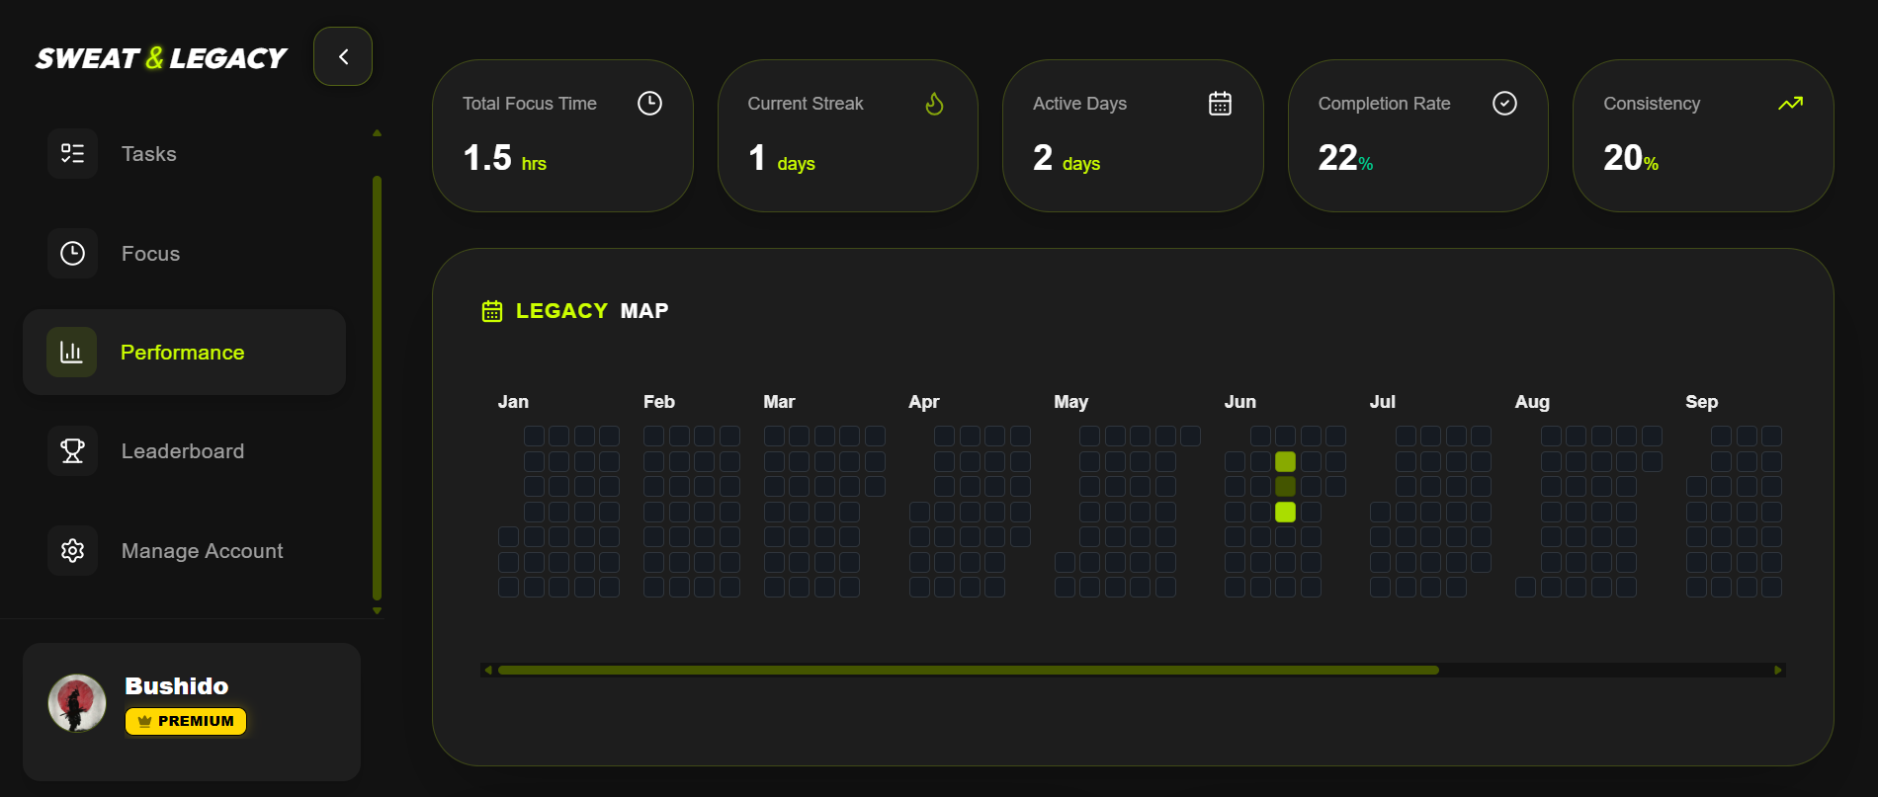This screenshot has width=1878, height=797.
Task: Collapse the sidebar with chevron button
Action: tap(343, 56)
